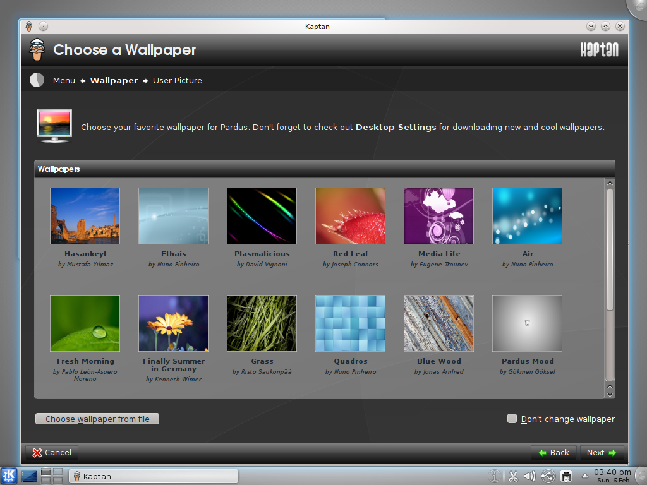Select the Fresh Morning wallpaper thumbnail
647x485 pixels.
click(85, 323)
